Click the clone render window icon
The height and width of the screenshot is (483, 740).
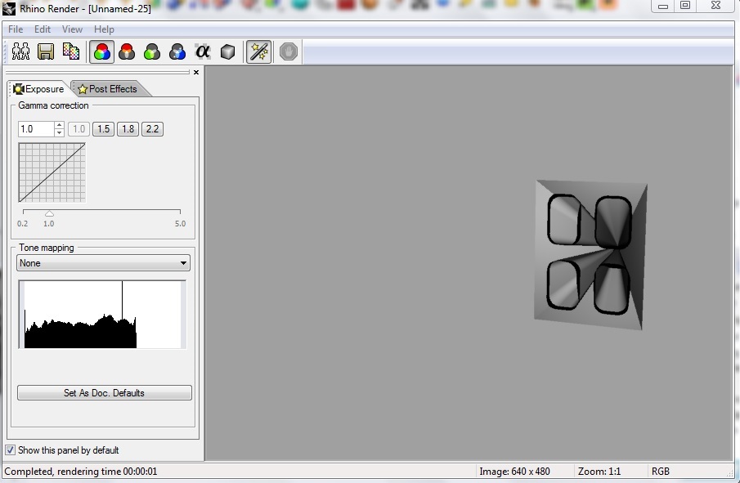(20, 51)
